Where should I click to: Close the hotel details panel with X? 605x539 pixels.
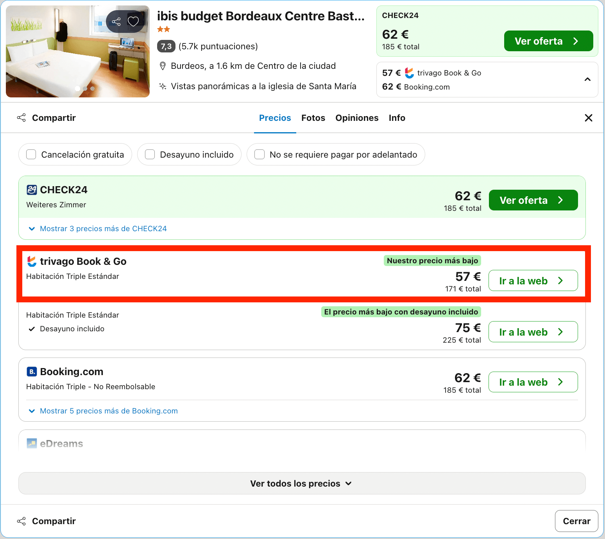(589, 118)
